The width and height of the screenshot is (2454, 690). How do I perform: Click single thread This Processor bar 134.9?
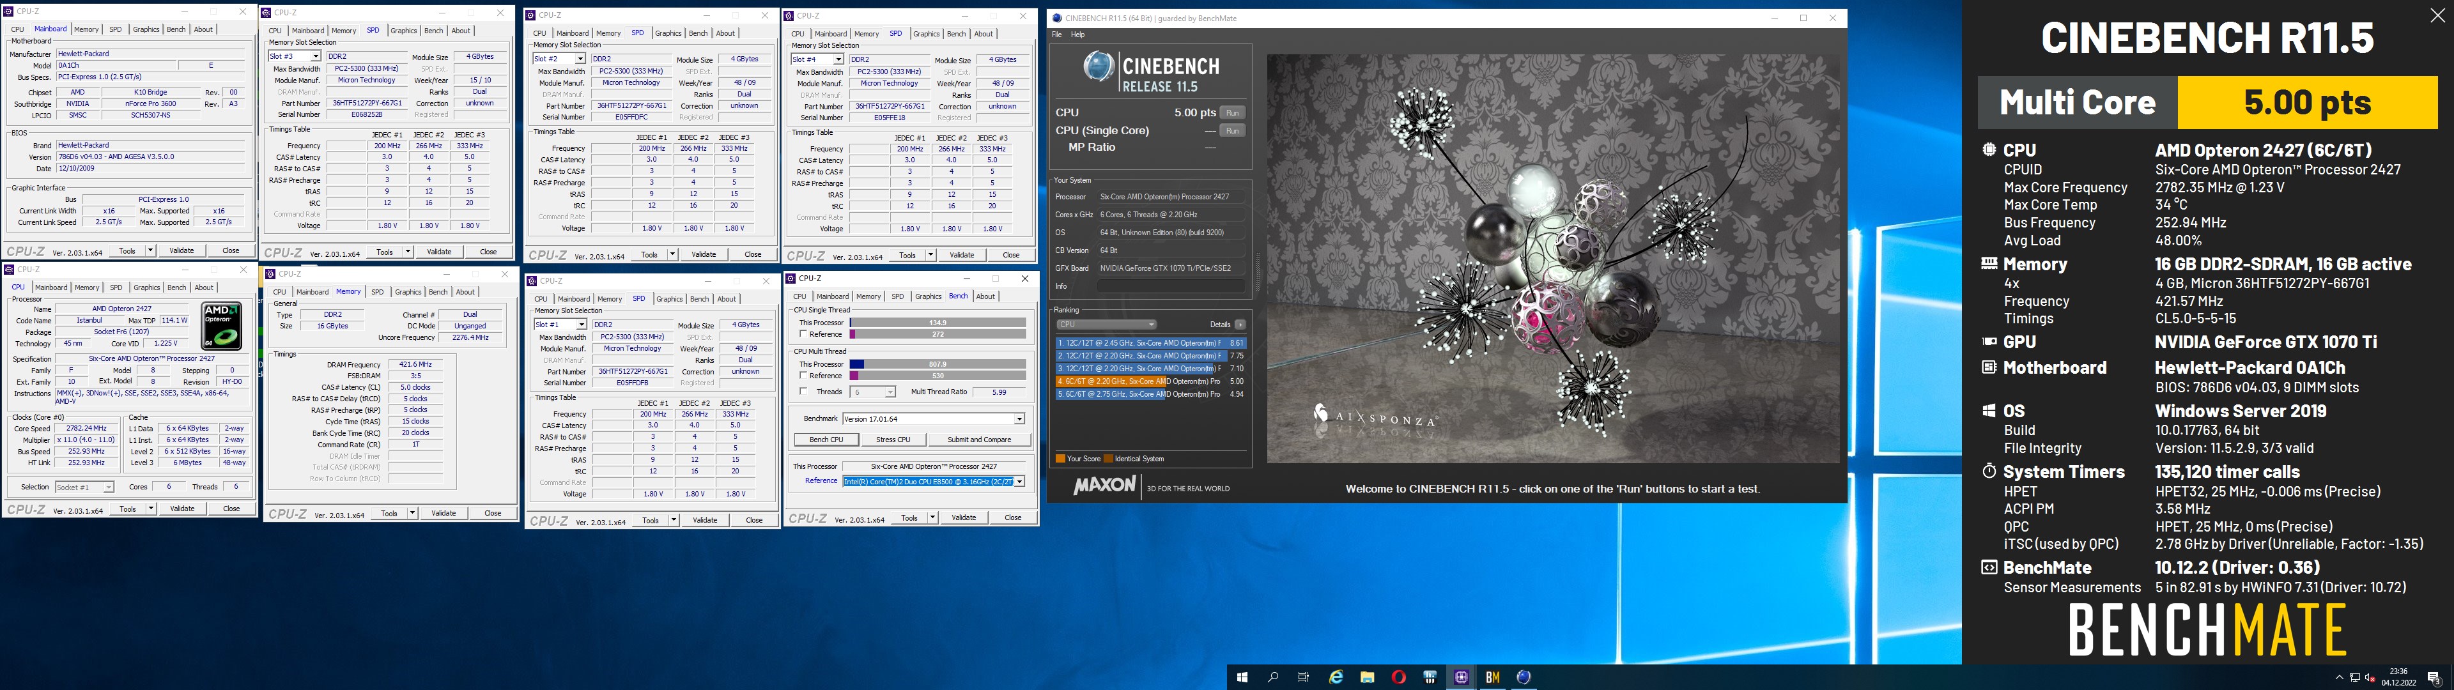[938, 323]
